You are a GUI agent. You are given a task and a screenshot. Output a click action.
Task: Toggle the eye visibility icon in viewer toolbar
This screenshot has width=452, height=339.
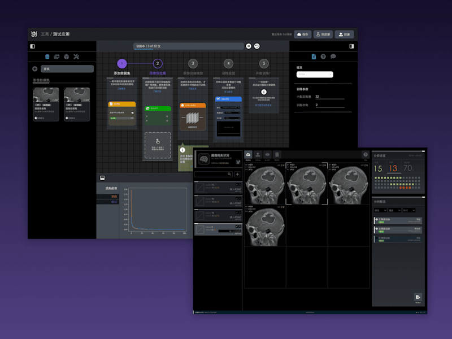click(x=267, y=155)
